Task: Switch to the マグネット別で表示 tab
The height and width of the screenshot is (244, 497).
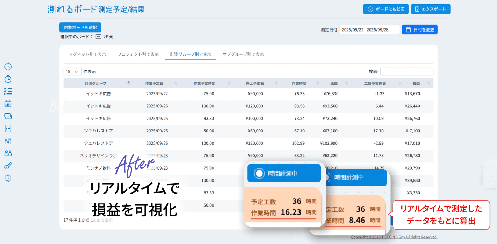Action: (x=87, y=54)
